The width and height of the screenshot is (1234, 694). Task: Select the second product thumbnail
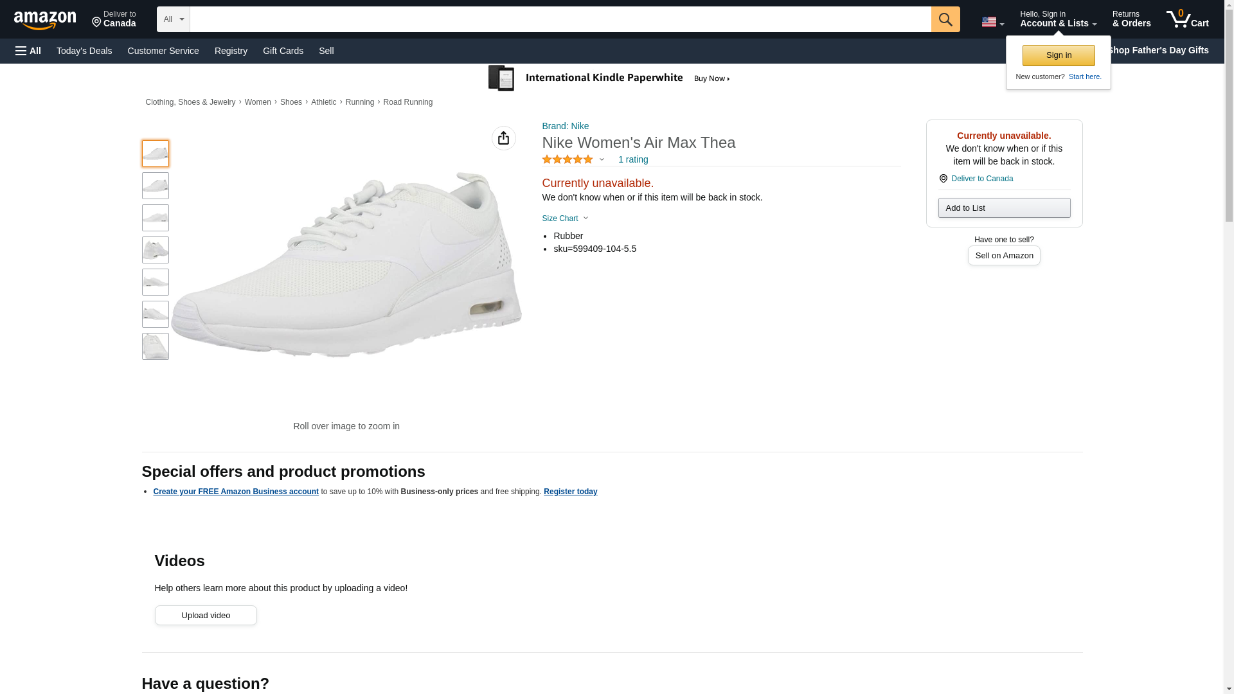click(x=156, y=186)
